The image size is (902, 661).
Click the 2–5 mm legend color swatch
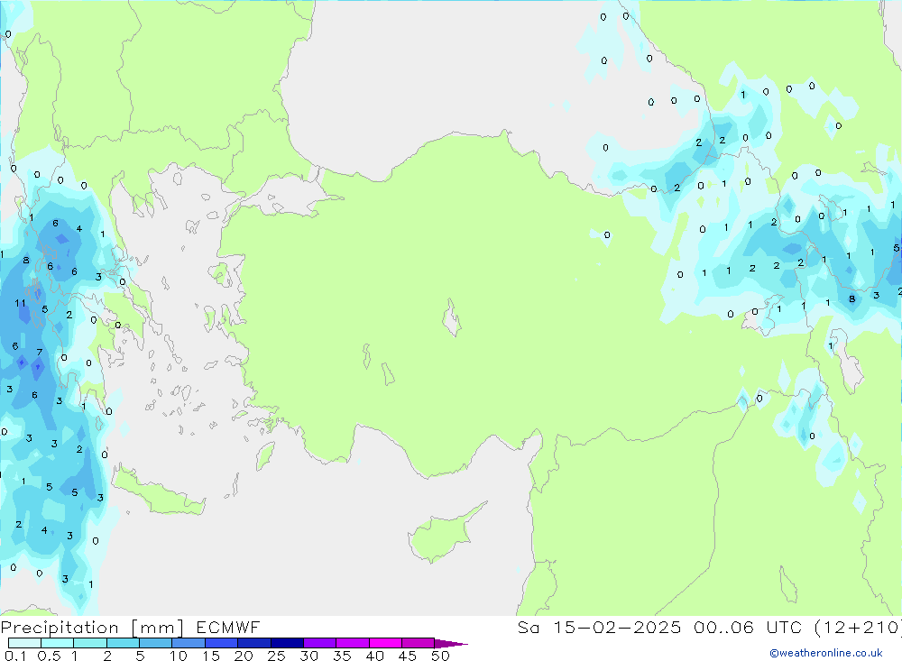tap(123, 643)
